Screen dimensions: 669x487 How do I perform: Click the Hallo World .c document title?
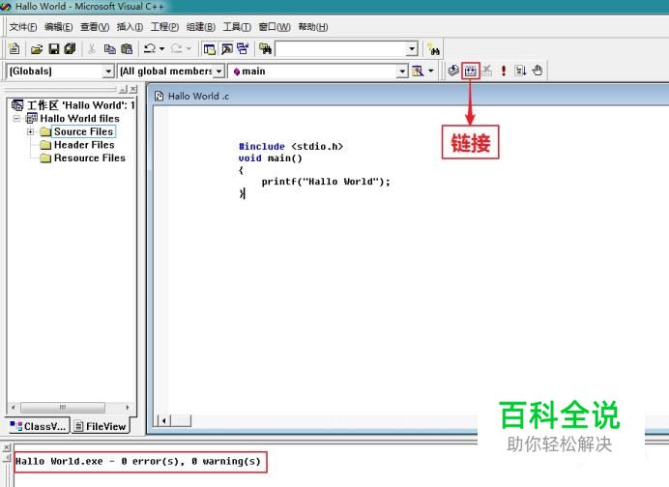[198, 96]
